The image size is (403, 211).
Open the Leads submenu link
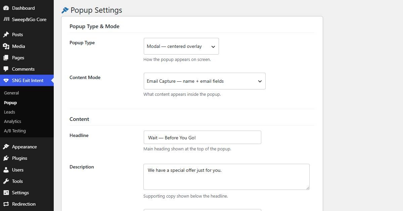click(9, 112)
